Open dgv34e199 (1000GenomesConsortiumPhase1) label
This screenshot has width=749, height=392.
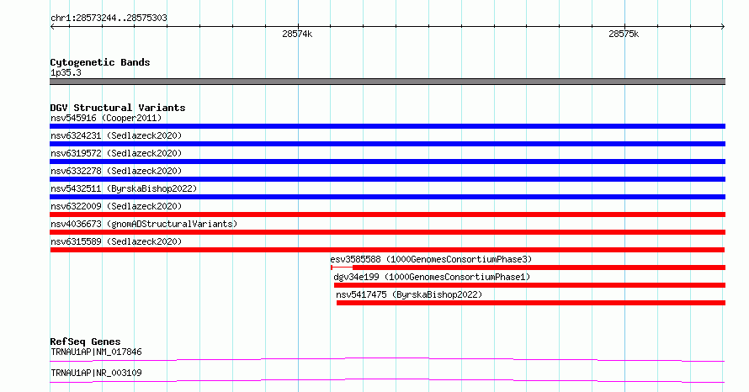click(x=432, y=277)
